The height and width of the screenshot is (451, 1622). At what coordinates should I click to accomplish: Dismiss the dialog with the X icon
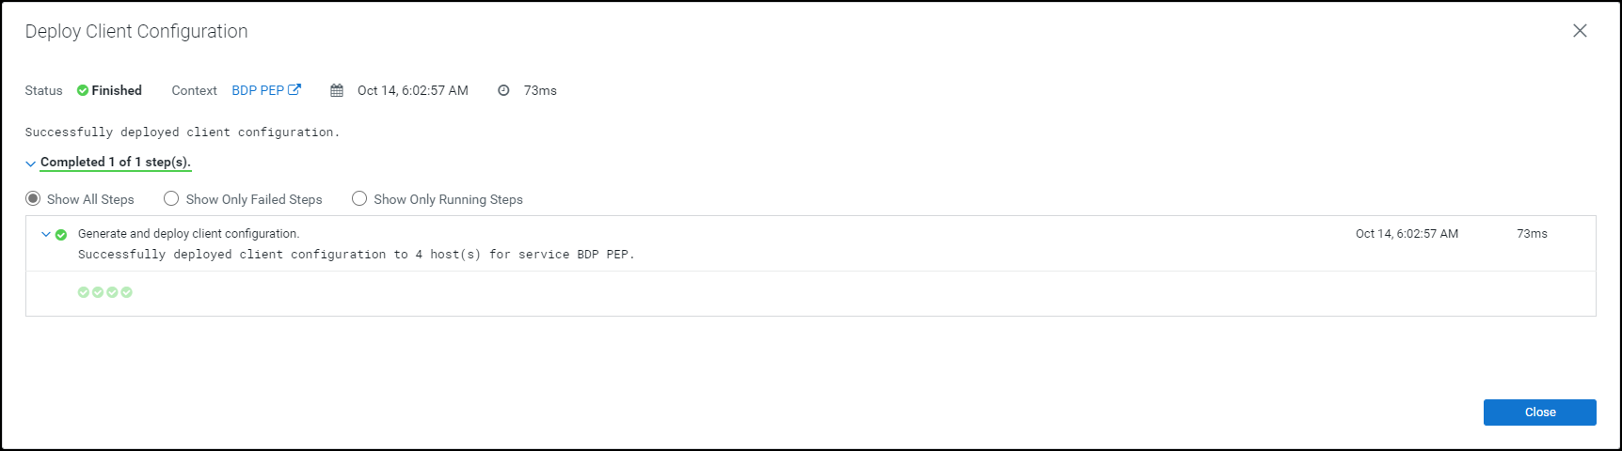(1580, 31)
